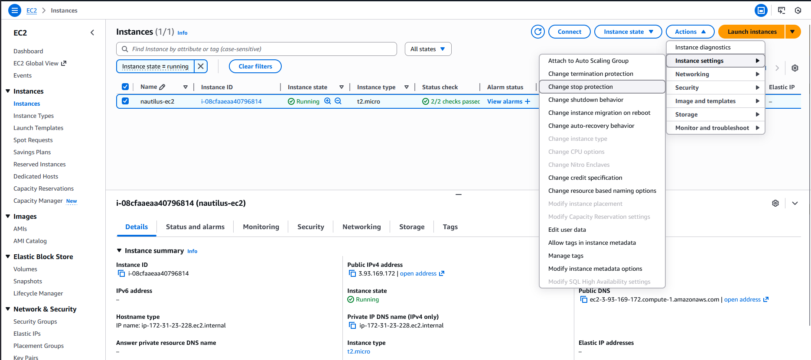Screen dimensions: 811x360
Task: Click the blue square panel icon in header
Action: click(x=761, y=10)
